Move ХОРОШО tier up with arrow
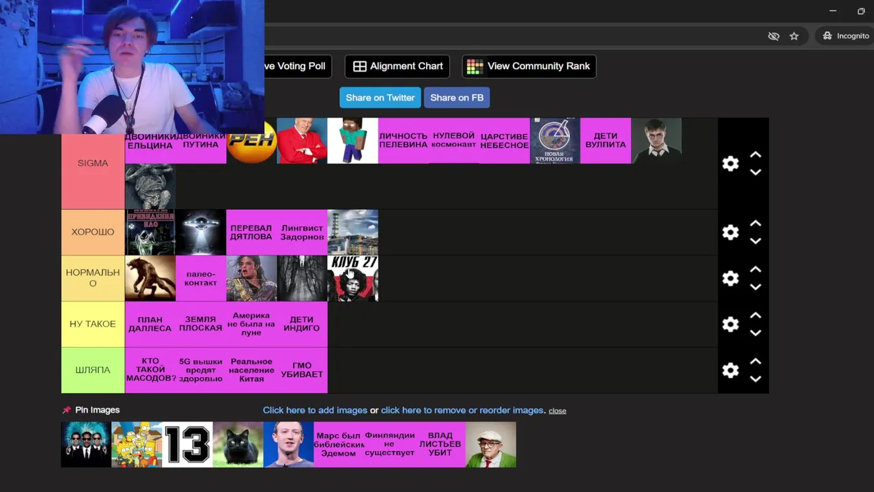Viewport: 874px width, 492px height. click(x=755, y=223)
